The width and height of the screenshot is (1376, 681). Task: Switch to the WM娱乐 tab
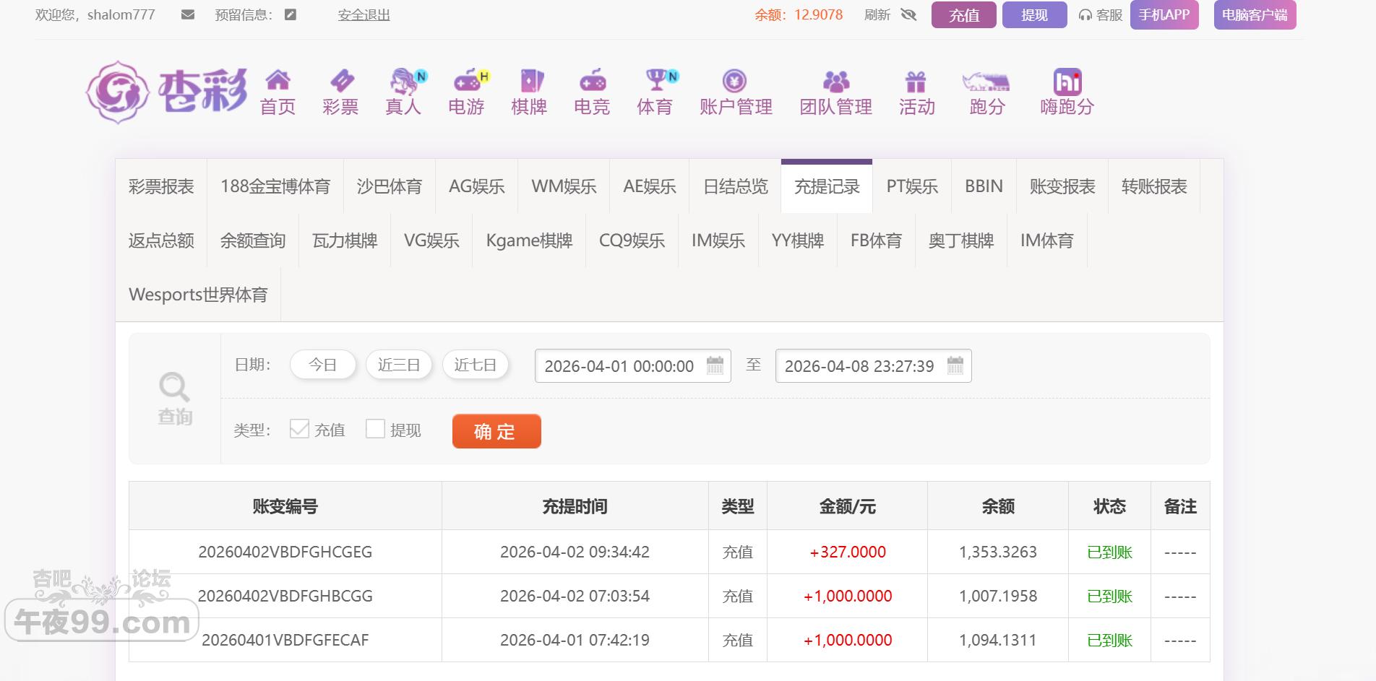[x=564, y=186]
